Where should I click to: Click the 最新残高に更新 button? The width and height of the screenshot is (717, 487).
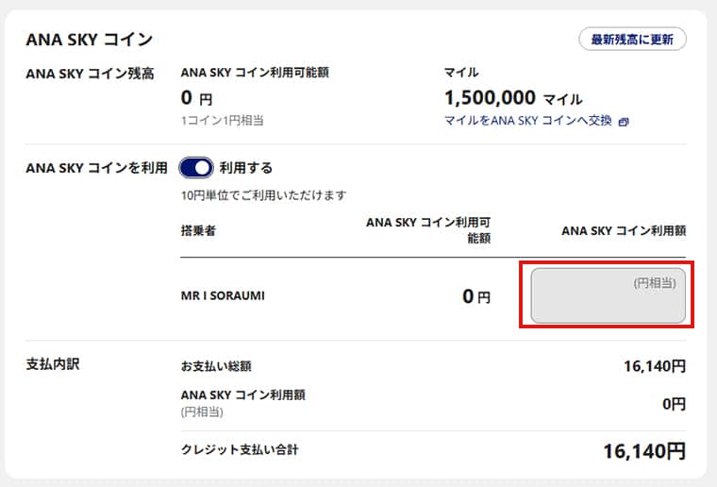point(632,39)
